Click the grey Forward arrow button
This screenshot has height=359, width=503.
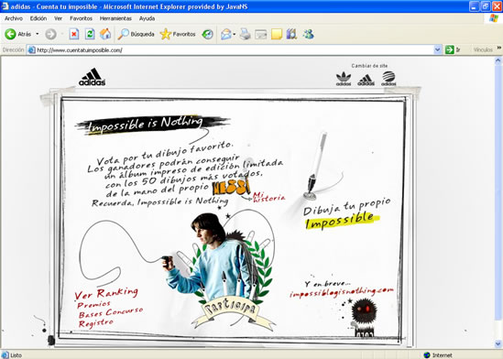pos(50,34)
